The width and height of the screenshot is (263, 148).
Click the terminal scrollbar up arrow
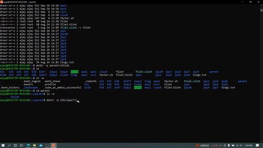pos(261,5)
